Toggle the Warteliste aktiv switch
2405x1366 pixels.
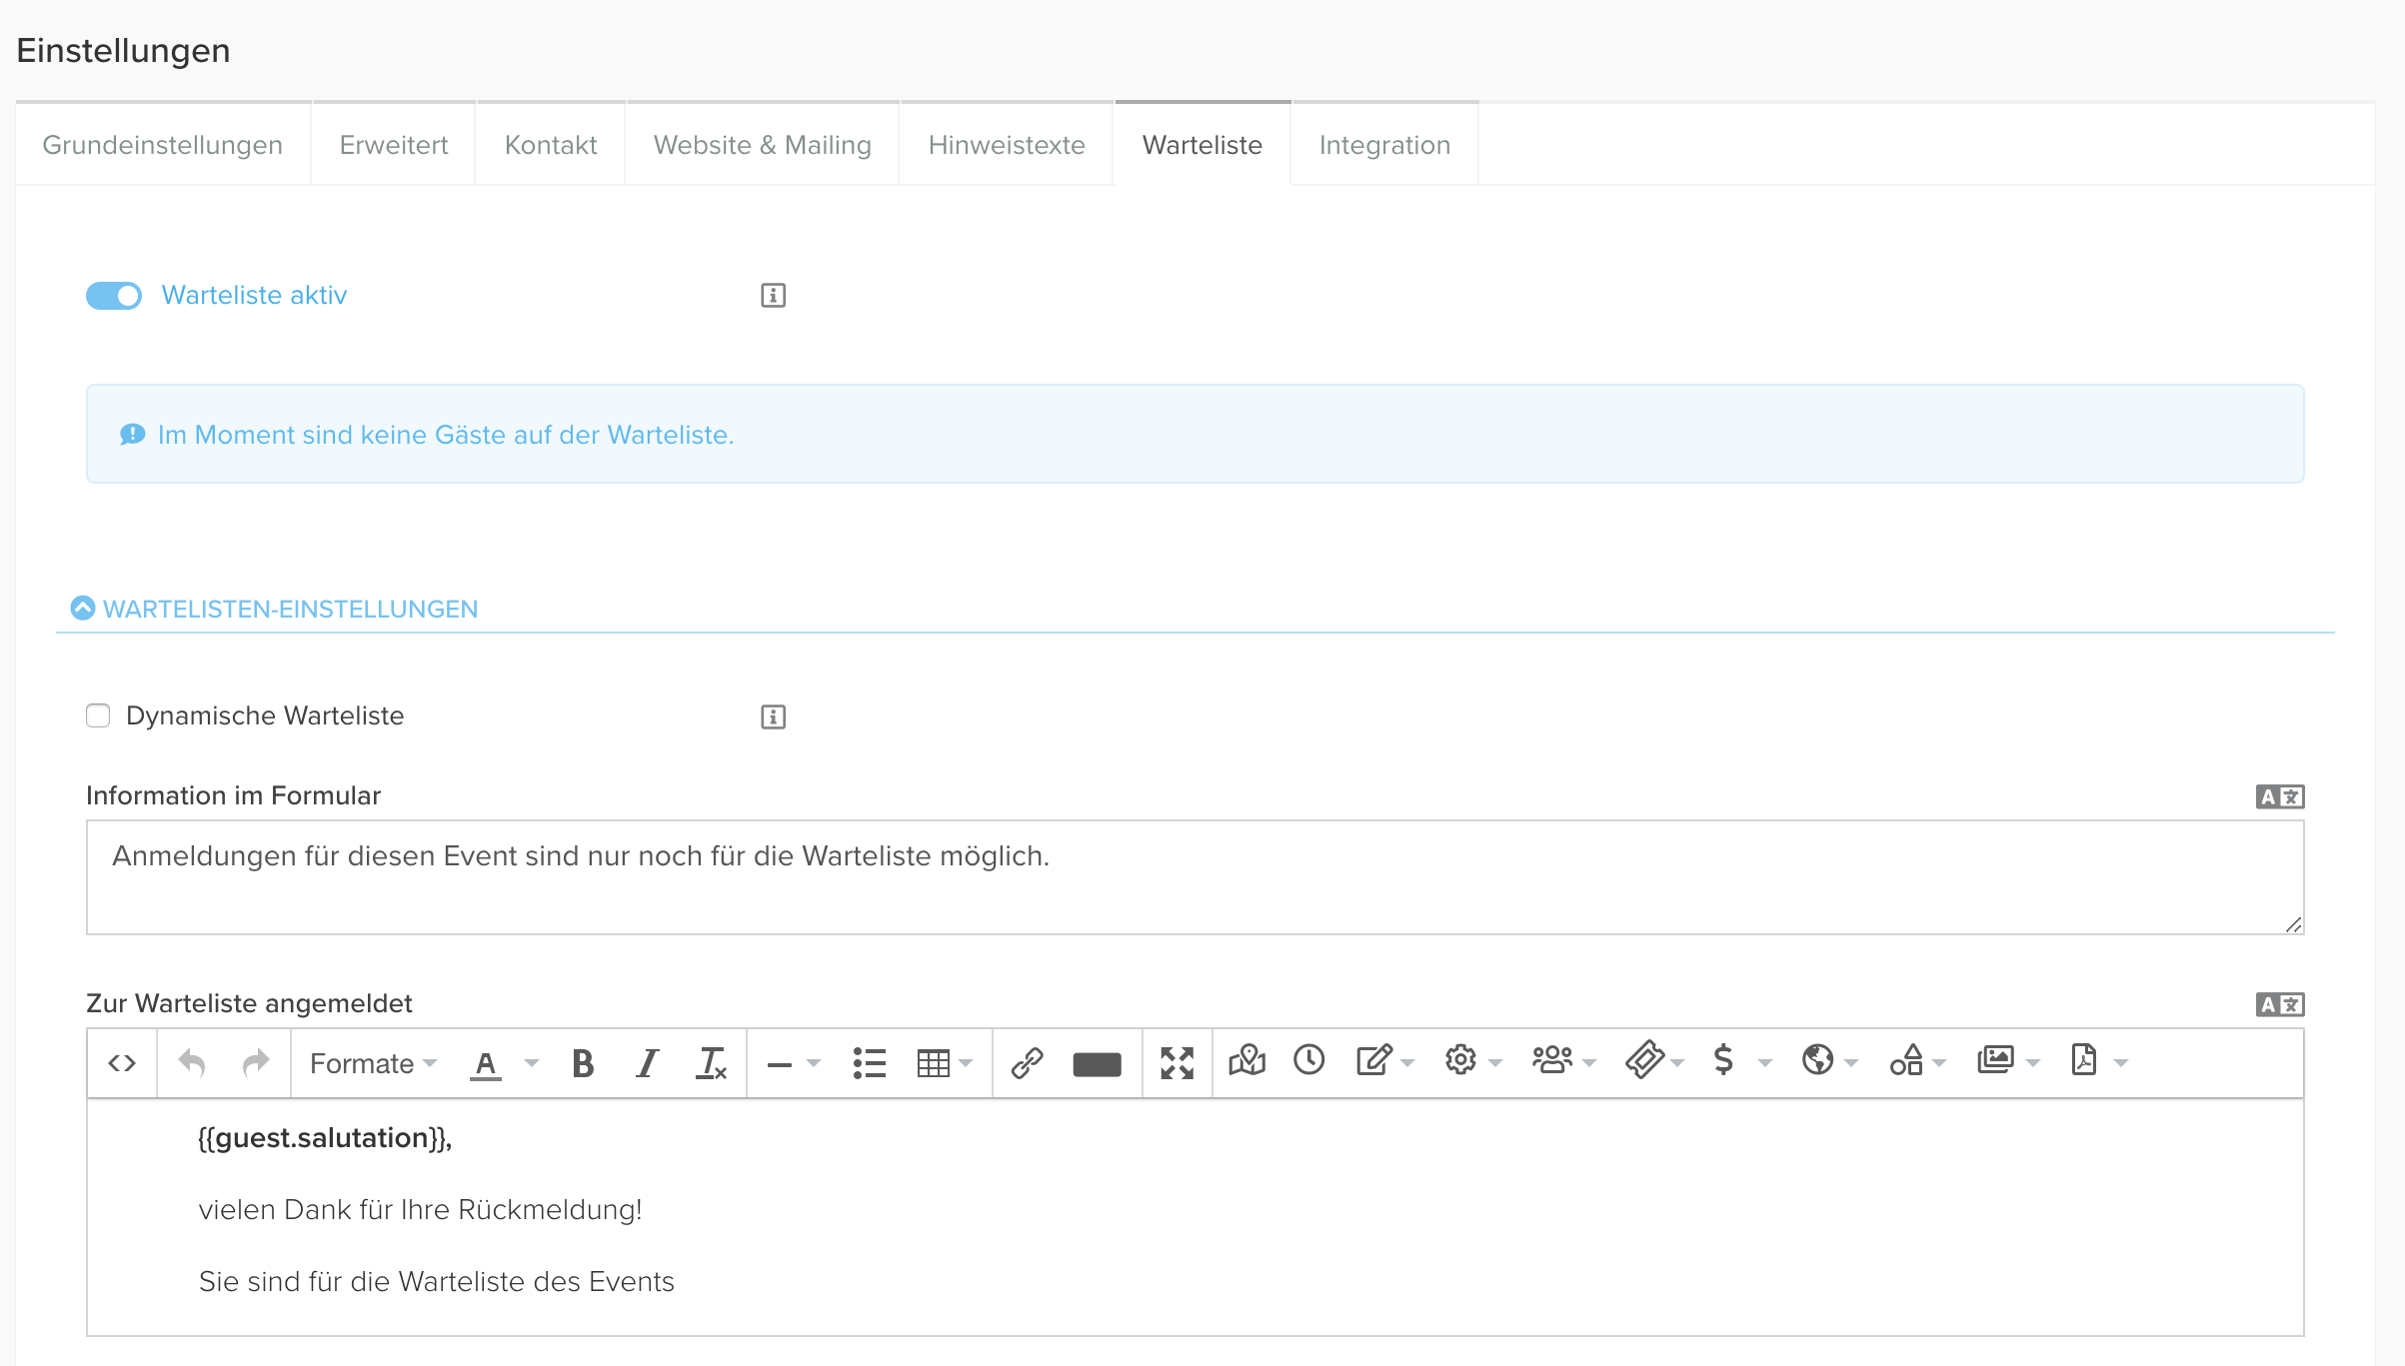click(114, 296)
